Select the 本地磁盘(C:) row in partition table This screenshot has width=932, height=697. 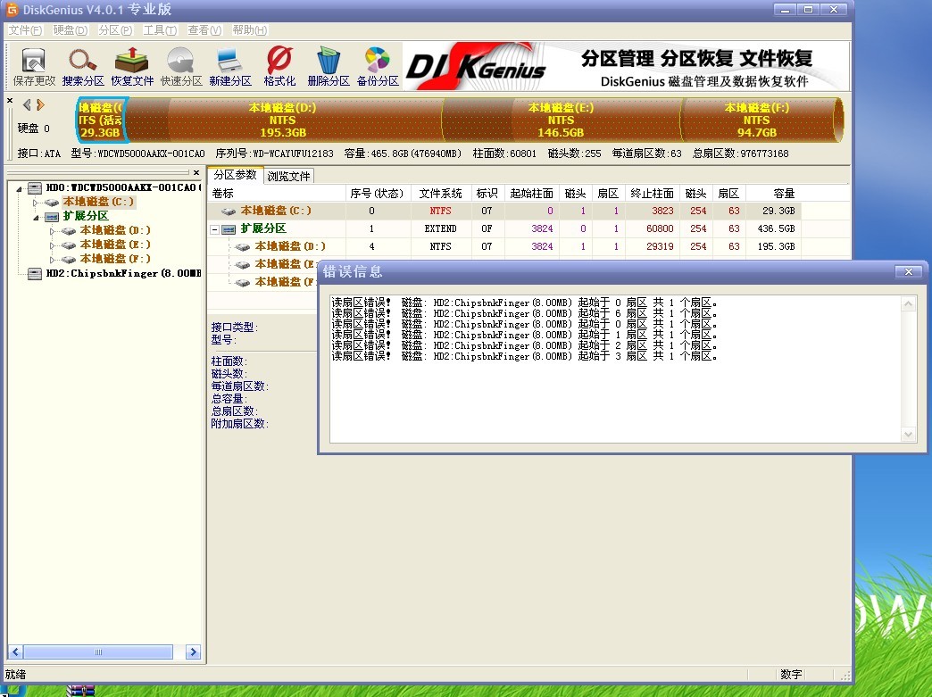coord(504,211)
